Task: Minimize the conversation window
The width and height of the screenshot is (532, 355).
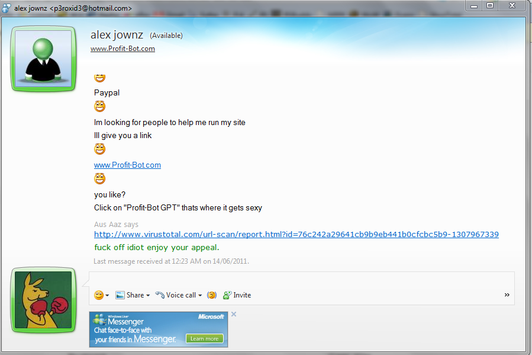Action: click(474, 6)
